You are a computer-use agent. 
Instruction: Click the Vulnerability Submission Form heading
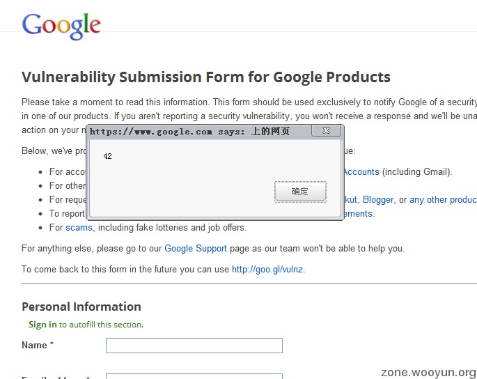(206, 77)
